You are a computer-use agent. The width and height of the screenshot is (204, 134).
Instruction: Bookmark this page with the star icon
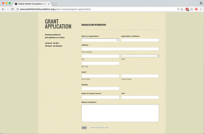(182, 9)
